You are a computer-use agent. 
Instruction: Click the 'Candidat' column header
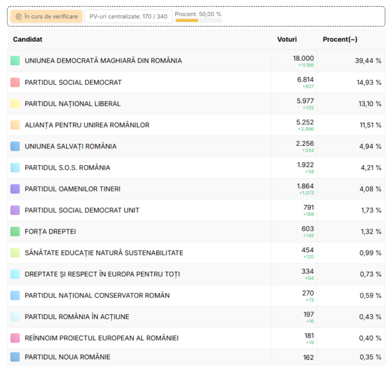28,39
